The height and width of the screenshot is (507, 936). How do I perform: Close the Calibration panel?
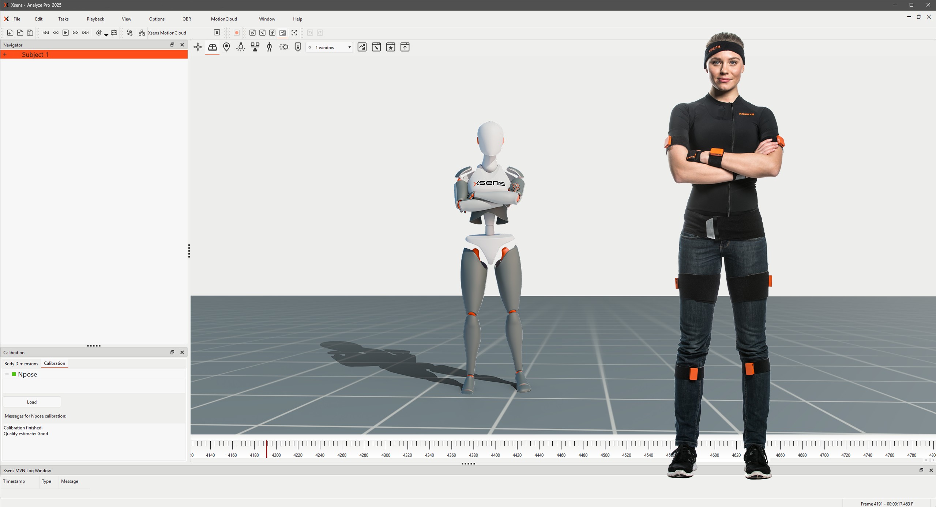click(182, 352)
